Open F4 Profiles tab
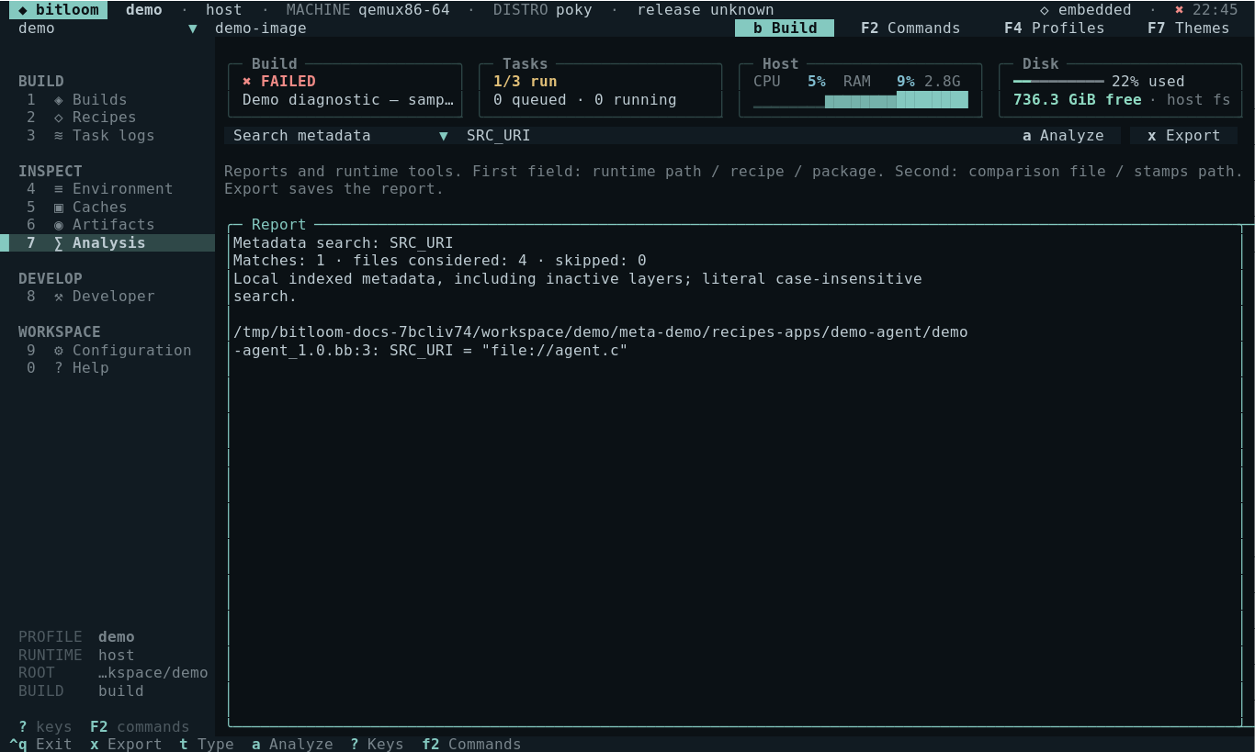This screenshot has height=752, width=1255. point(1055,28)
